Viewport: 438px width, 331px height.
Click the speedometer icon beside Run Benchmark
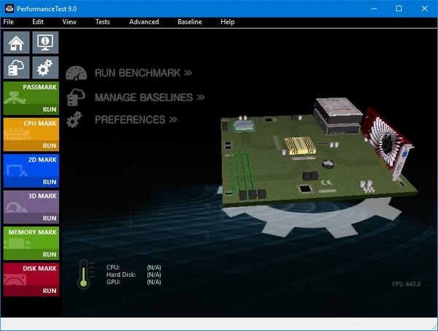pyautogui.click(x=77, y=73)
